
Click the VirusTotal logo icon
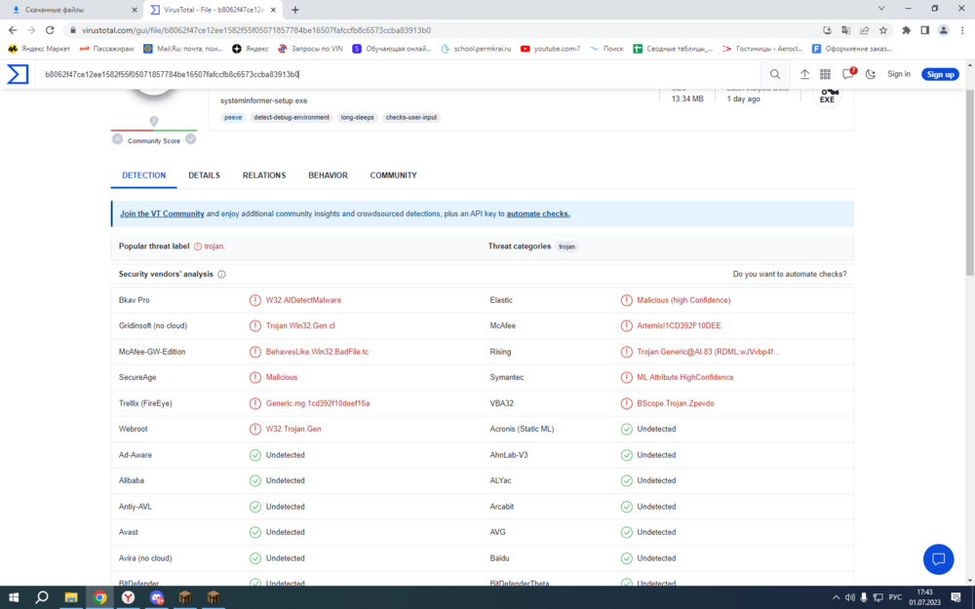18,74
